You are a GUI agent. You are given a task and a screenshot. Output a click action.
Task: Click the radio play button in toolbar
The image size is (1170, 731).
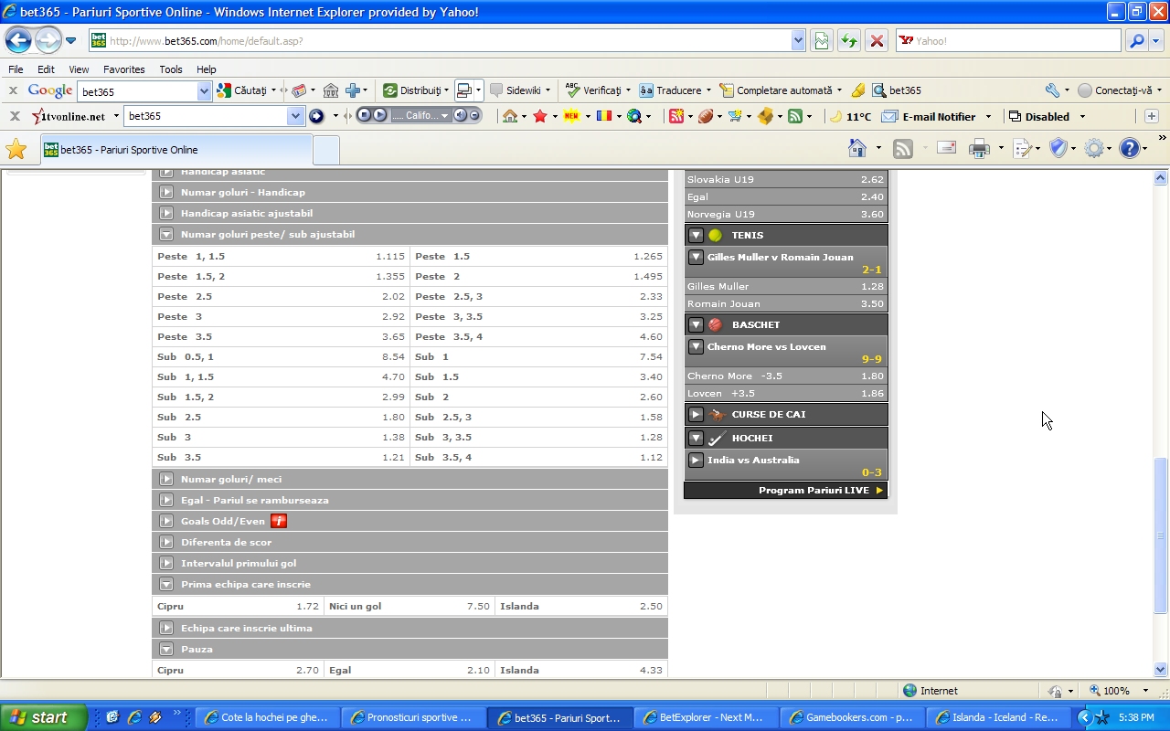379,115
